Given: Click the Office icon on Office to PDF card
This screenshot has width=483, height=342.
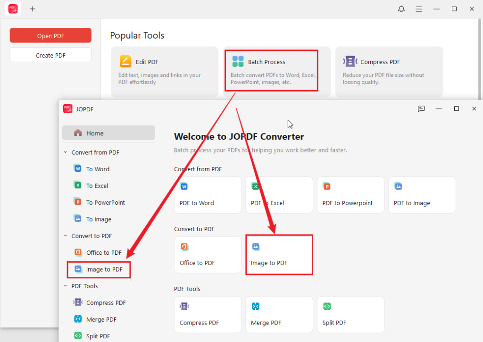Looking at the screenshot, I should pos(184,247).
